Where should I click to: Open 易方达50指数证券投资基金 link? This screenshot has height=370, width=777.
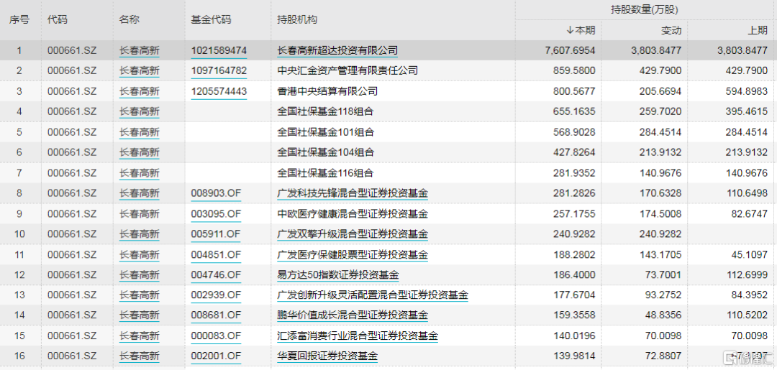point(338,275)
